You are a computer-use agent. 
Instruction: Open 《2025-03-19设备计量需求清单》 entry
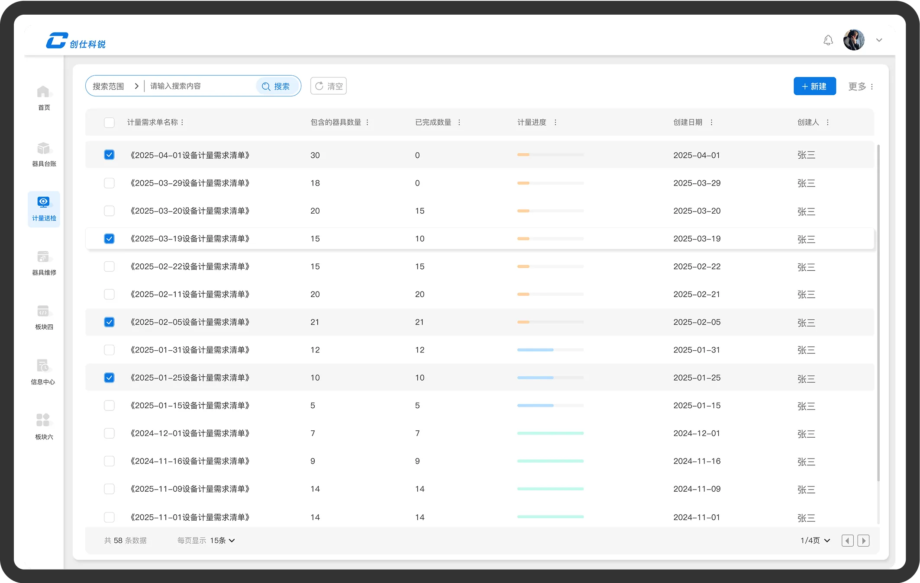click(190, 239)
